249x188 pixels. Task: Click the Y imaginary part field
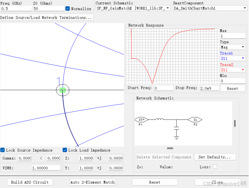(115, 168)
